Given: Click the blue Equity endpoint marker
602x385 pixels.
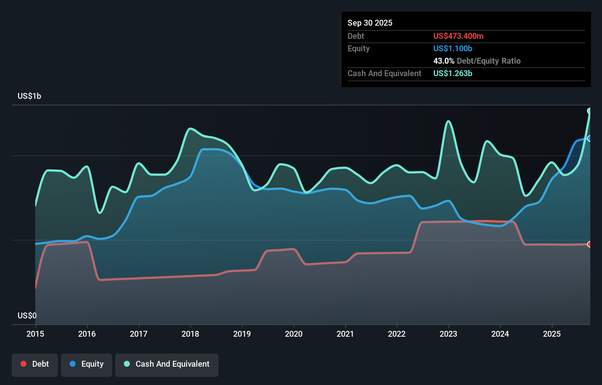Looking at the screenshot, I should tap(590, 138).
